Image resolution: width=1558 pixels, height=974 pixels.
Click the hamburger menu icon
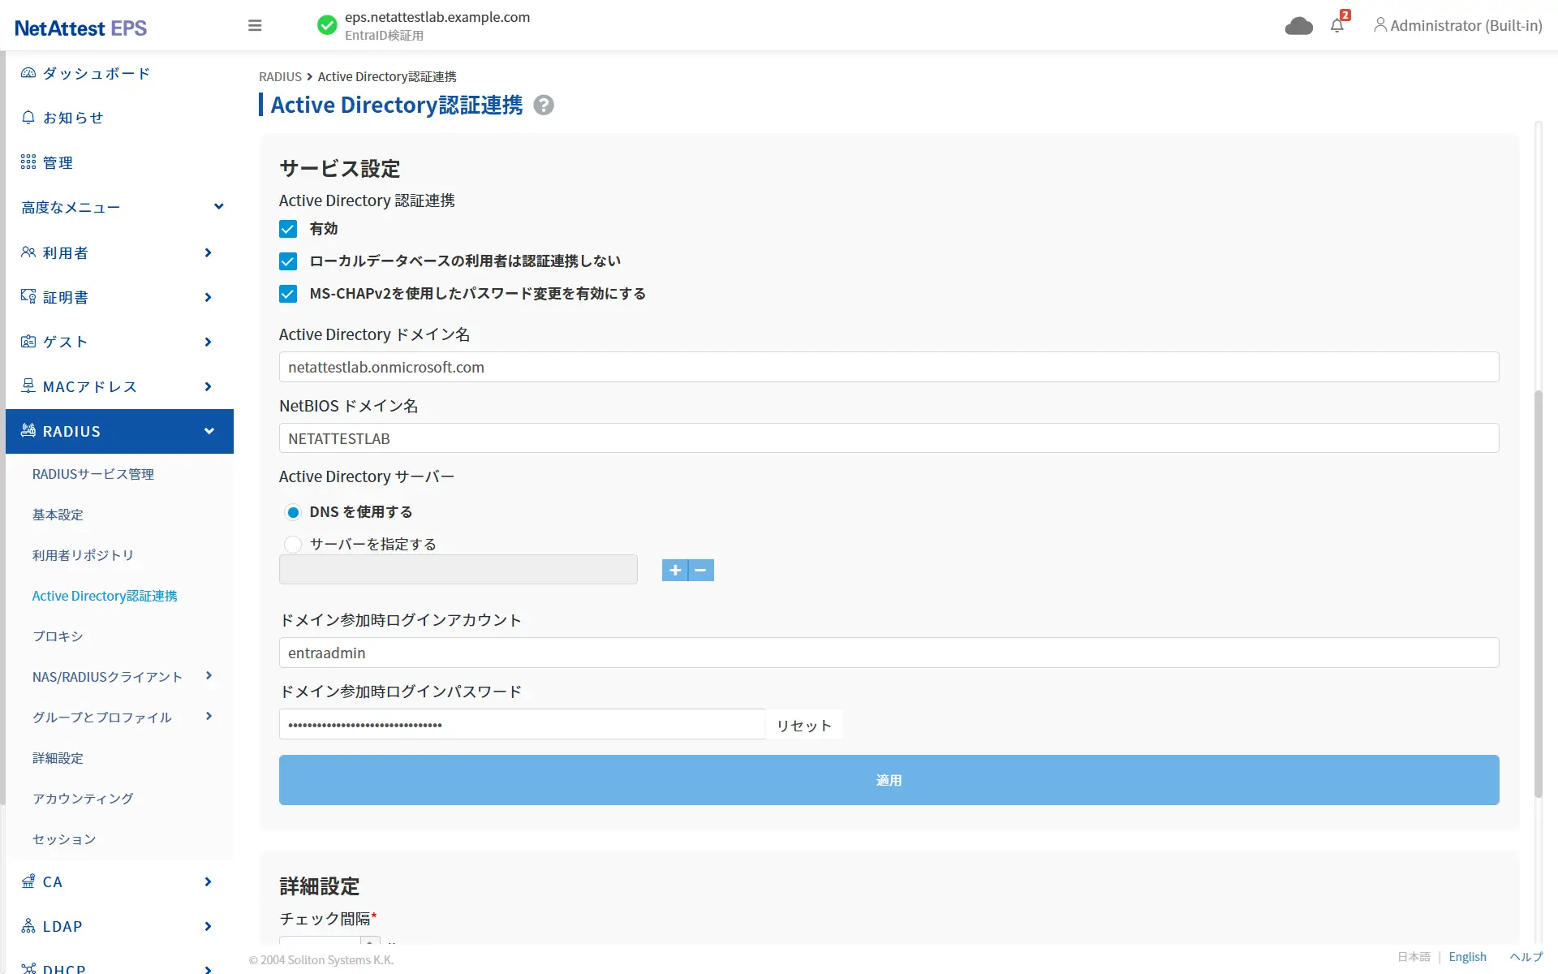click(x=255, y=26)
